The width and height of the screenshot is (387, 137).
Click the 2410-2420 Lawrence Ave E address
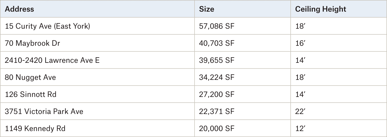click(52, 60)
